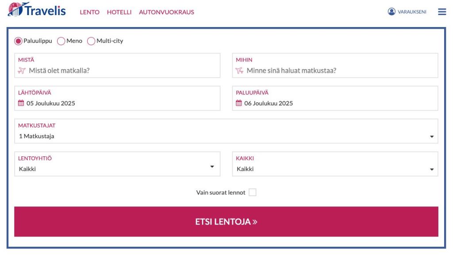Open the LENTO navigation menu
This screenshot has width=453, height=256.
[89, 12]
